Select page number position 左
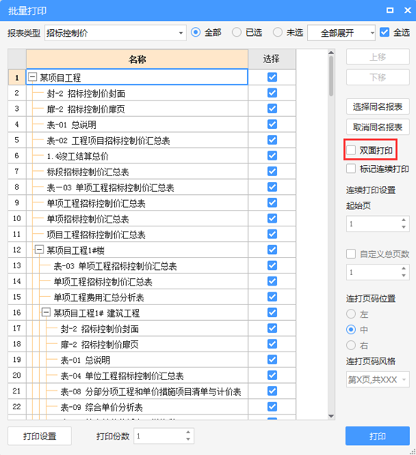Viewport: 416px width, 455px height. point(351,313)
